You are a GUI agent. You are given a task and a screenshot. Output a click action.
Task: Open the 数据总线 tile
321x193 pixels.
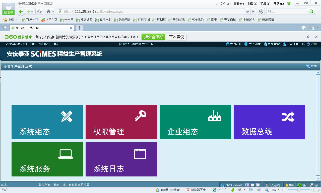pyautogui.click(x=269, y=122)
